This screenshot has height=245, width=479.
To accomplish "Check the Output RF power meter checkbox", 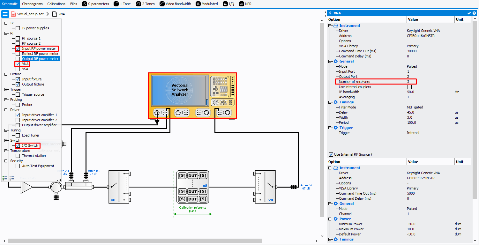I will pyautogui.click(x=18, y=59).
